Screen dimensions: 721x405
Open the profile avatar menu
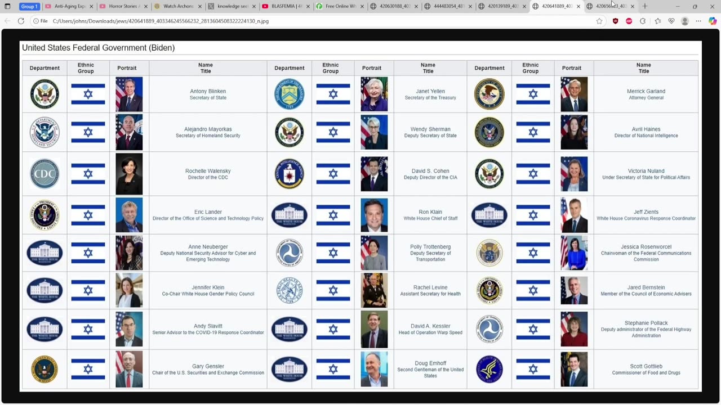coord(685,21)
